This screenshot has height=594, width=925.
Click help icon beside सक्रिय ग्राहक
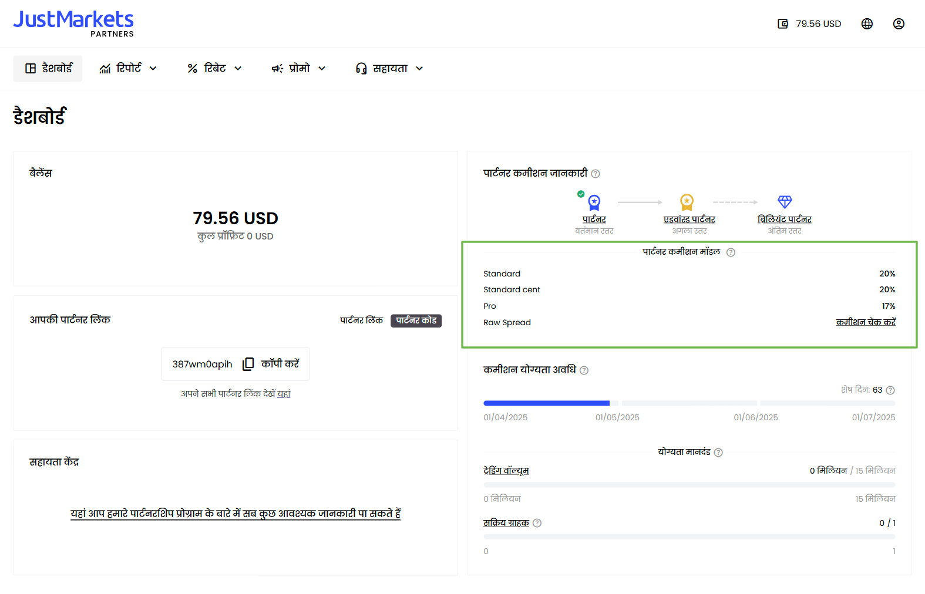(x=537, y=523)
